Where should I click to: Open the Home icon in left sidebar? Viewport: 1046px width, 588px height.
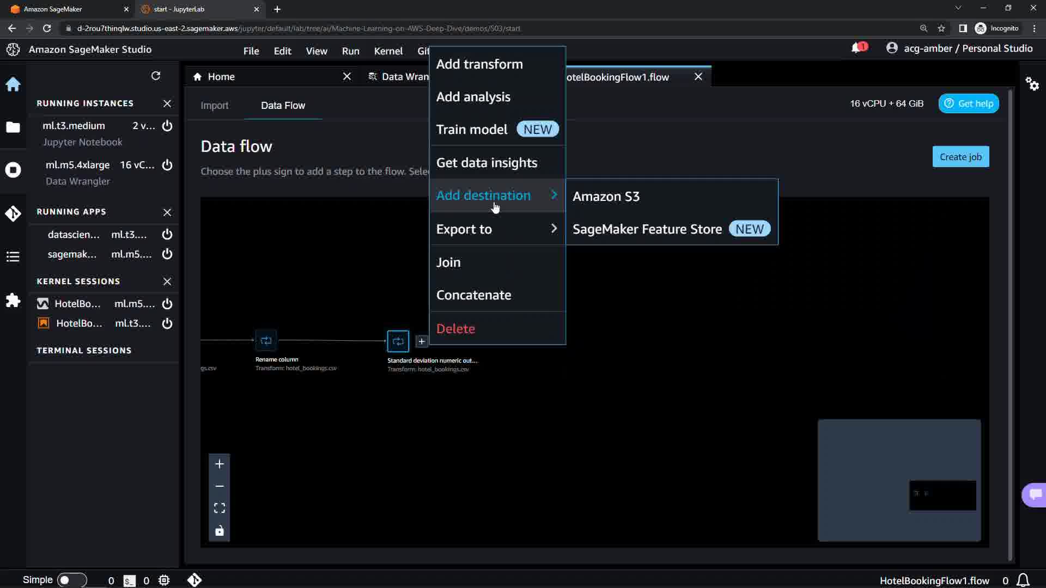(13, 84)
